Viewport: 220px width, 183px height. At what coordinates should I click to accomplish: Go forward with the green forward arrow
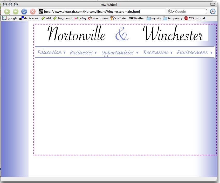click(x=15, y=11)
